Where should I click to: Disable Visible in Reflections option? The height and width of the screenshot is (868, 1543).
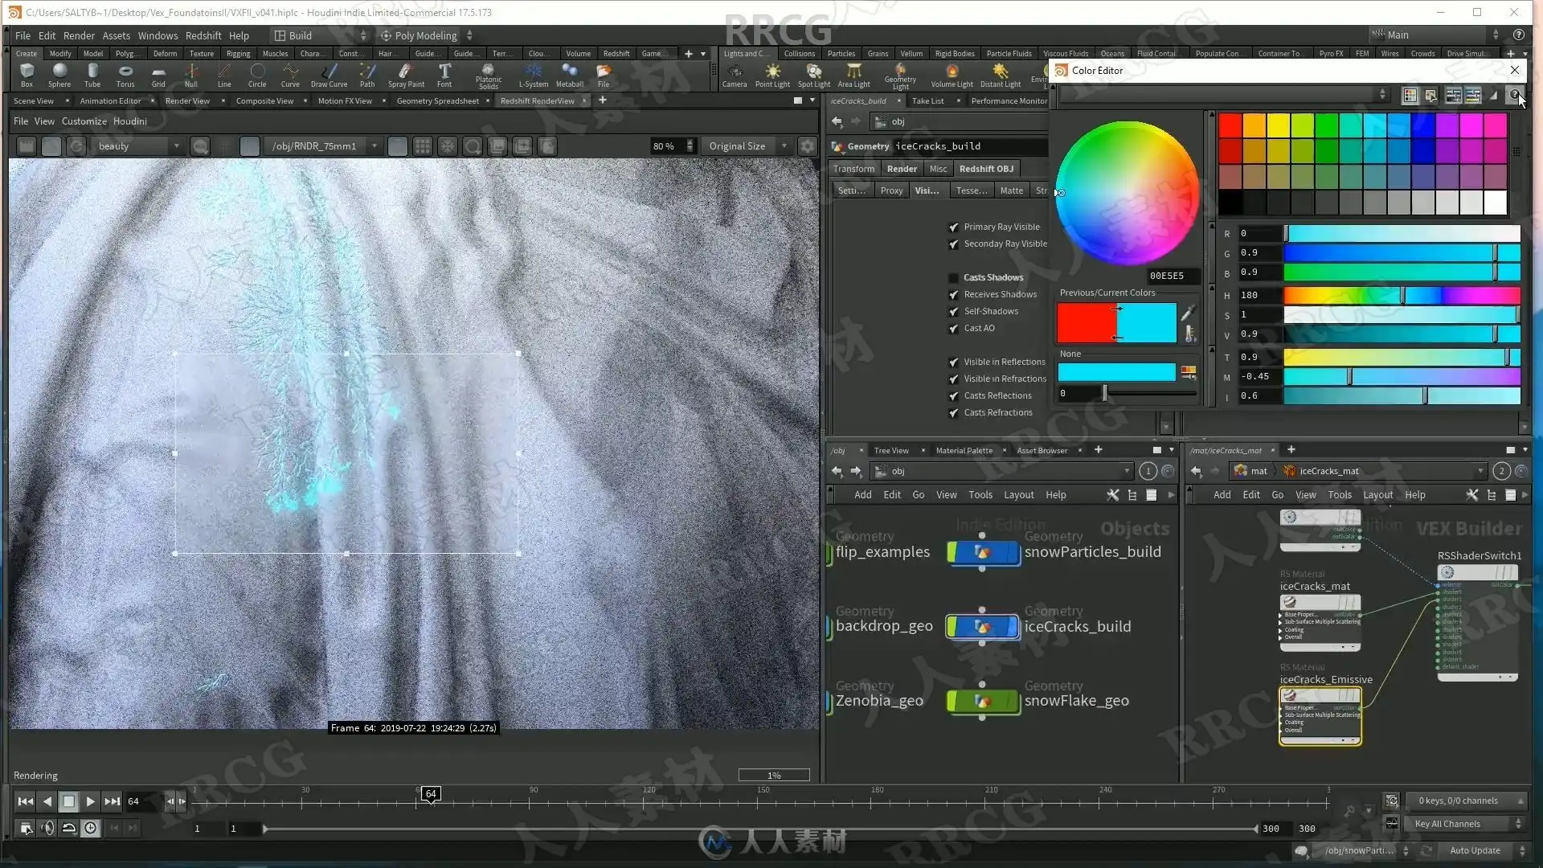tap(954, 362)
